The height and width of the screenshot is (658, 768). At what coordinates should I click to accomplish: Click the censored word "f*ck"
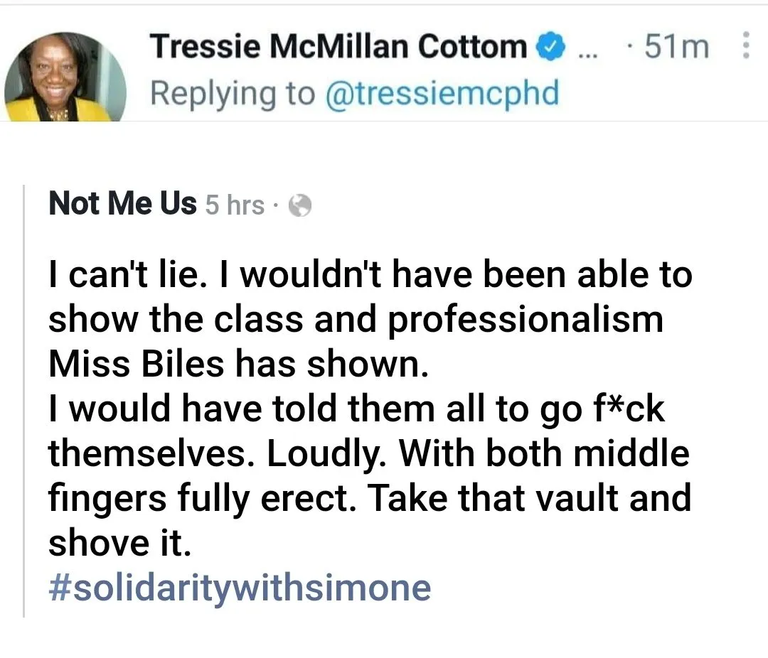pos(627,409)
